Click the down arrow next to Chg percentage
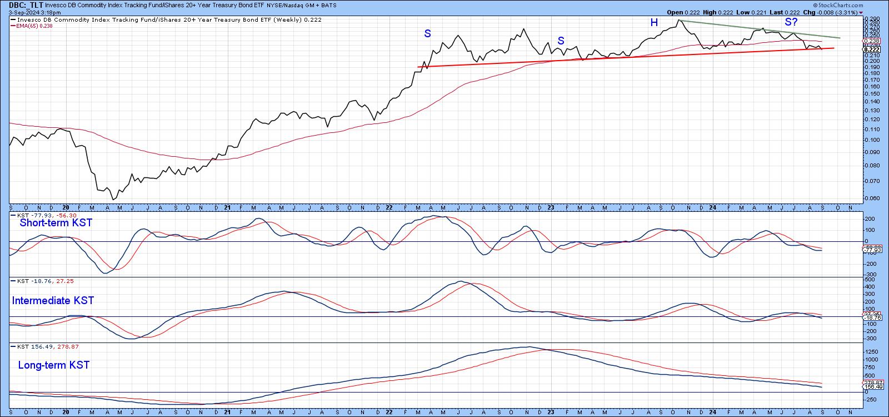889x417 pixels. point(861,12)
